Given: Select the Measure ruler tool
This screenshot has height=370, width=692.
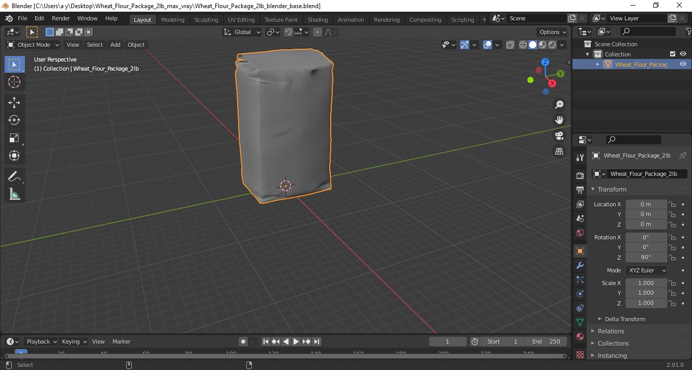Looking at the screenshot, I should [x=14, y=194].
